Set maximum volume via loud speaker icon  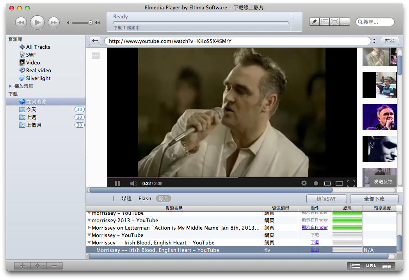[97, 23]
